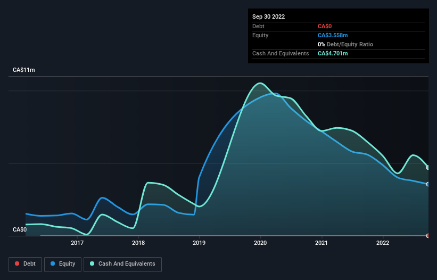Click the Debt tooltip row label

pyautogui.click(x=258, y=26)
